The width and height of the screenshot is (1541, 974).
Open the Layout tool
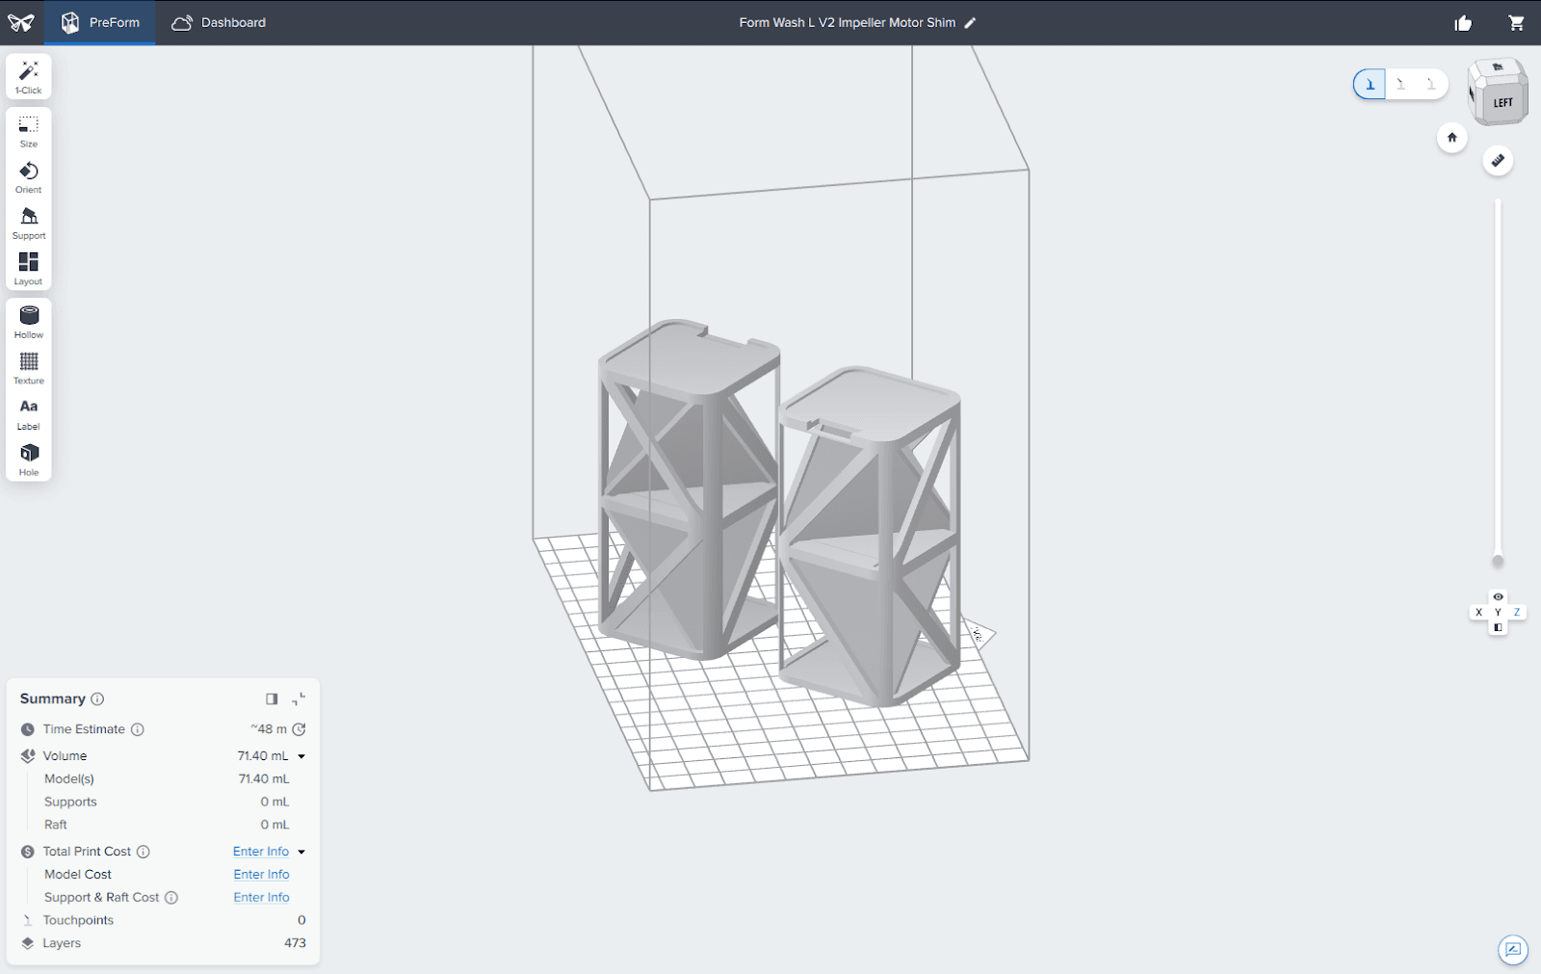pyautogui.click(x=29, y=269)
